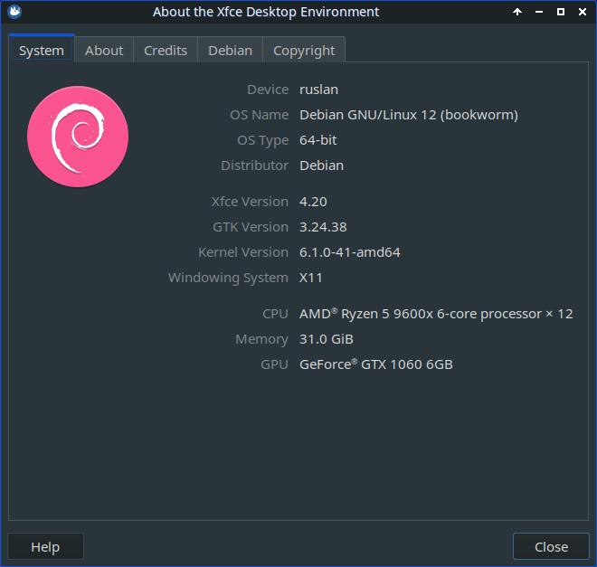
Task: Select the AMD Ryzen 5 9600x CPU text
Action: [436, 314]
